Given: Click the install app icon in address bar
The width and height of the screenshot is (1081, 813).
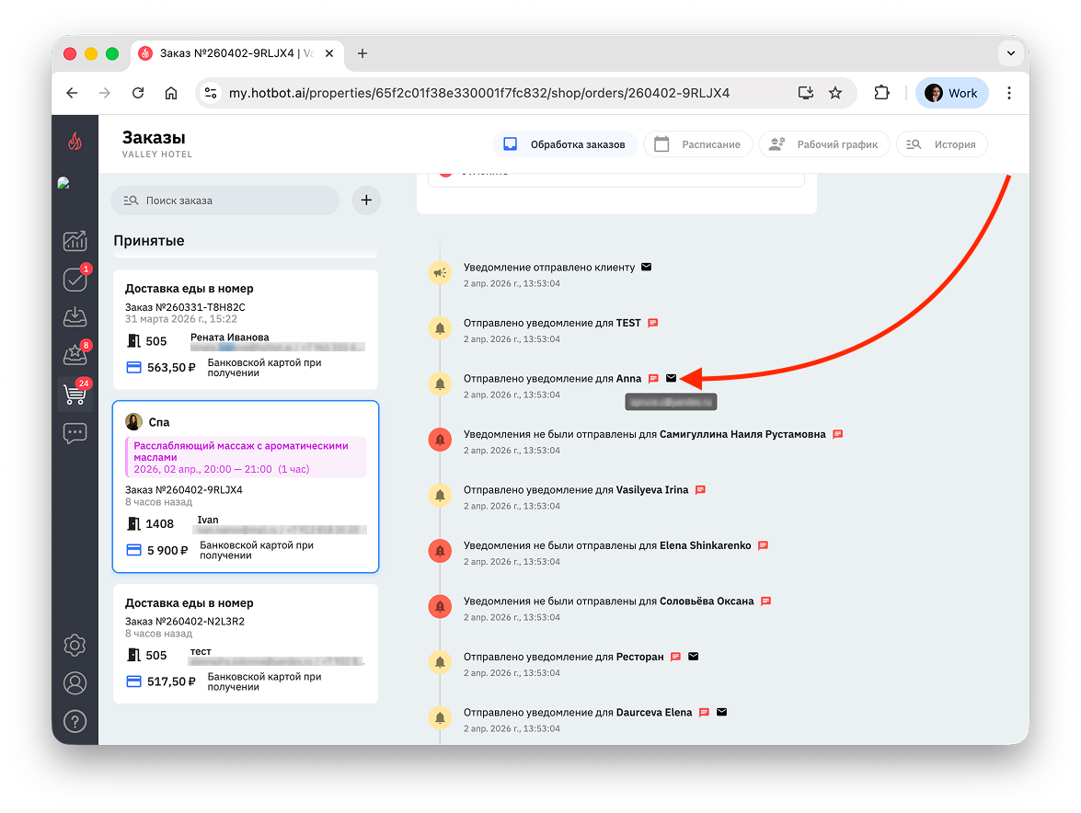Looking at the screenshot, I should click(805, 93).
